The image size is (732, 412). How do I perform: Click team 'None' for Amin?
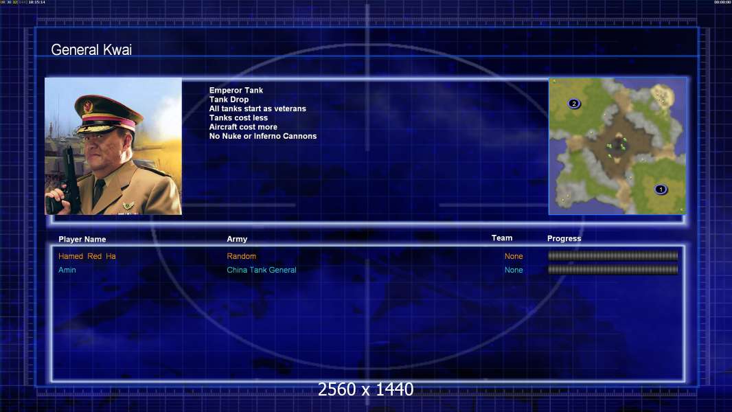[514, 270]
